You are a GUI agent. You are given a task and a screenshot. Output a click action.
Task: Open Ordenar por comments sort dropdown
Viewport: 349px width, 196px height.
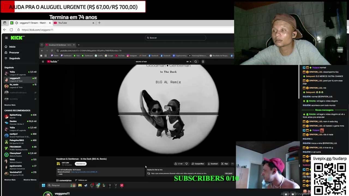tap(81, 180)
